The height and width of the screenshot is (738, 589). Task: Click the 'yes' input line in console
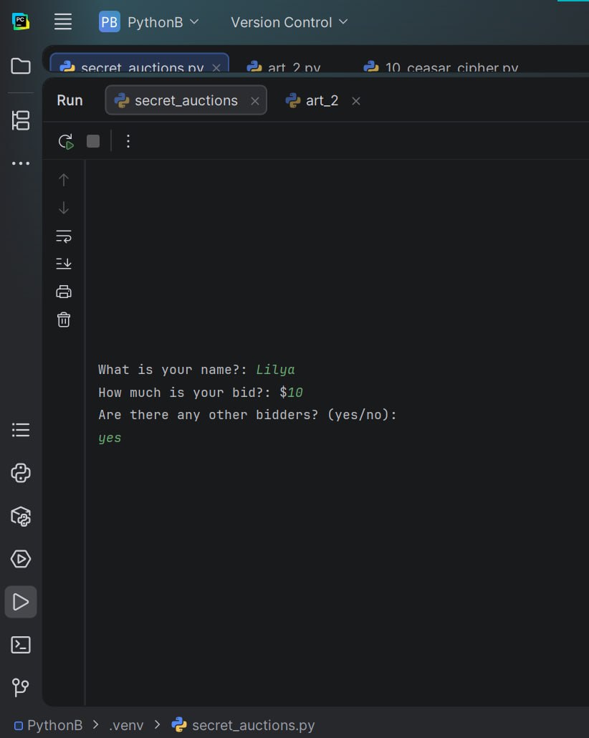(x=110, y=438)
